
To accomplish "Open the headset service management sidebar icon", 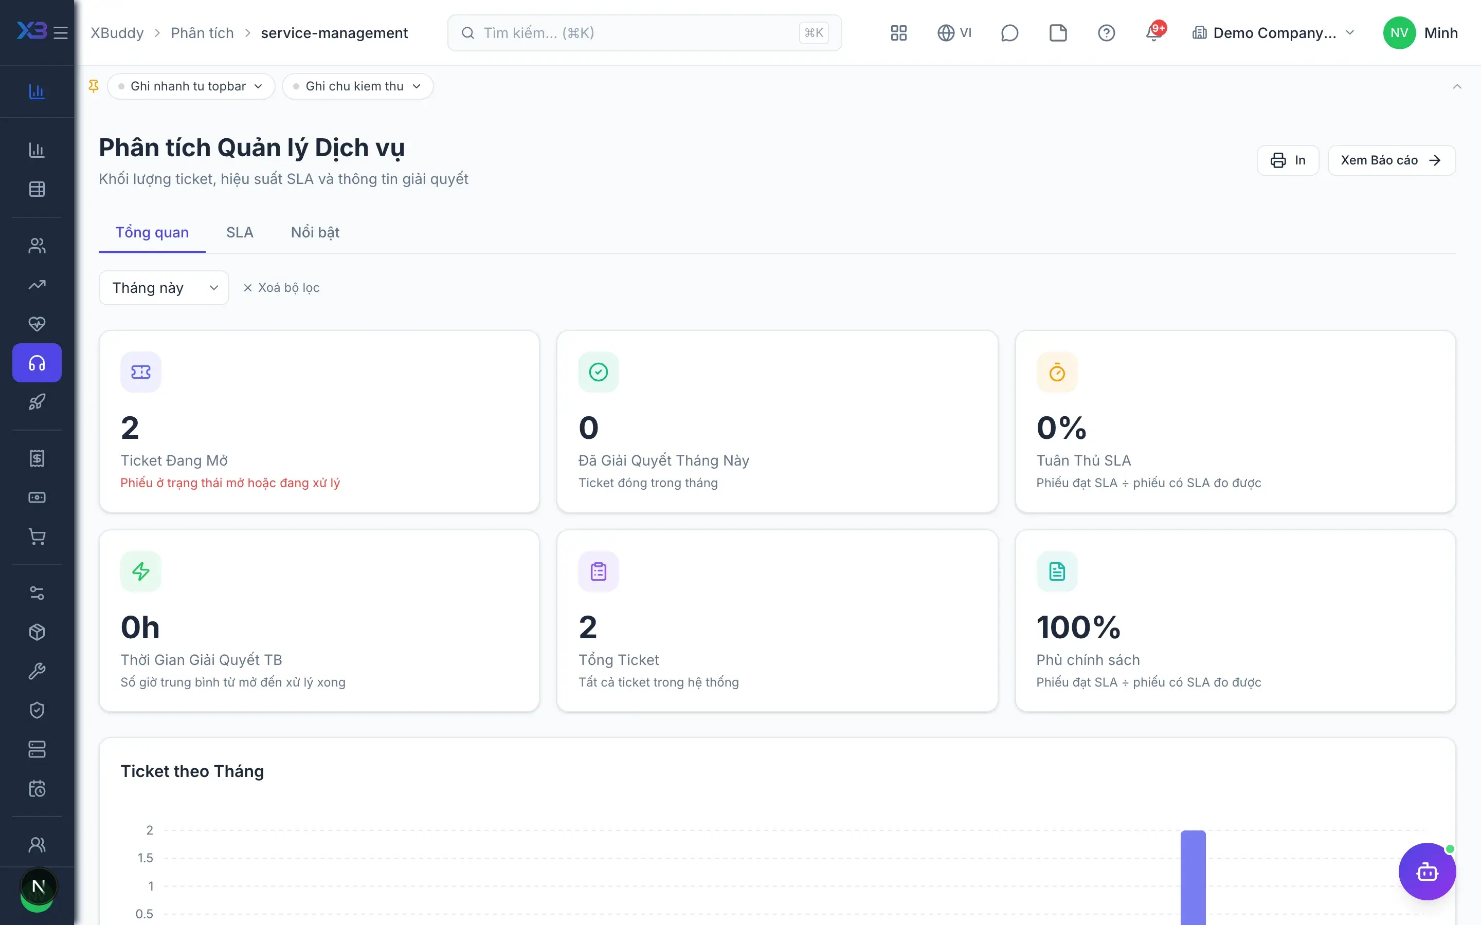I will click(x=37, y=363).
